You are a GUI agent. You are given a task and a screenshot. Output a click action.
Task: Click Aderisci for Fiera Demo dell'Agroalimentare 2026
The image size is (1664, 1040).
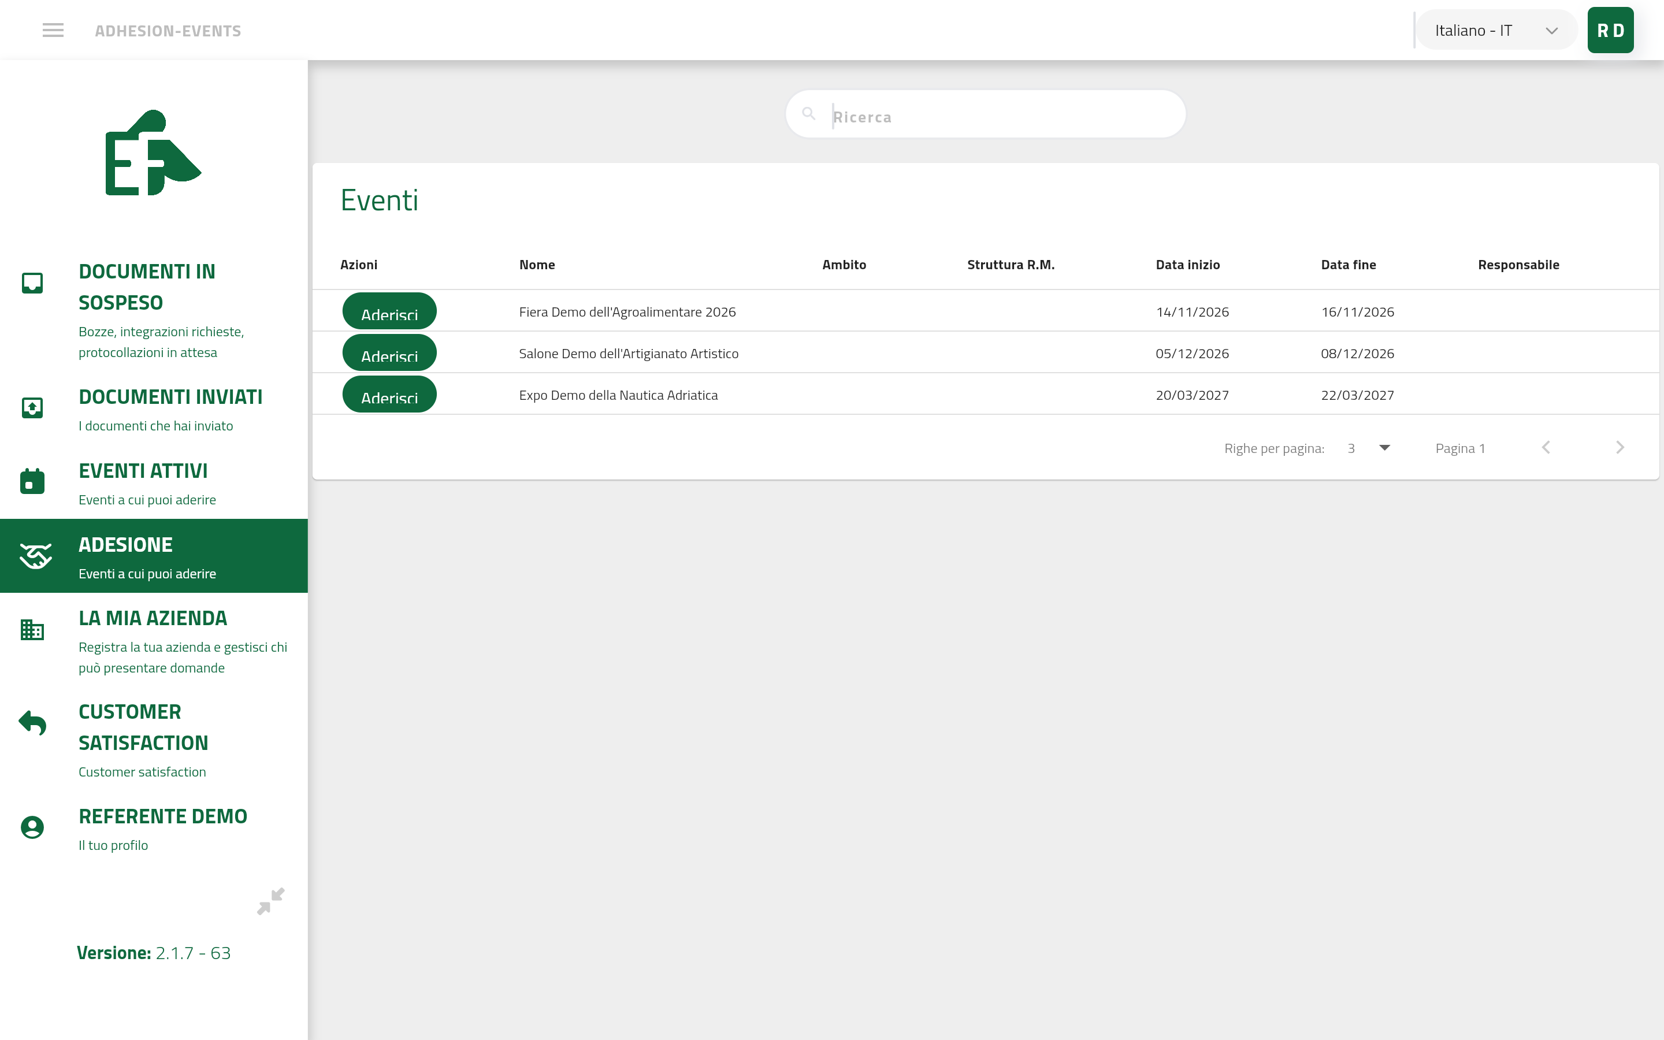(389, 311)
